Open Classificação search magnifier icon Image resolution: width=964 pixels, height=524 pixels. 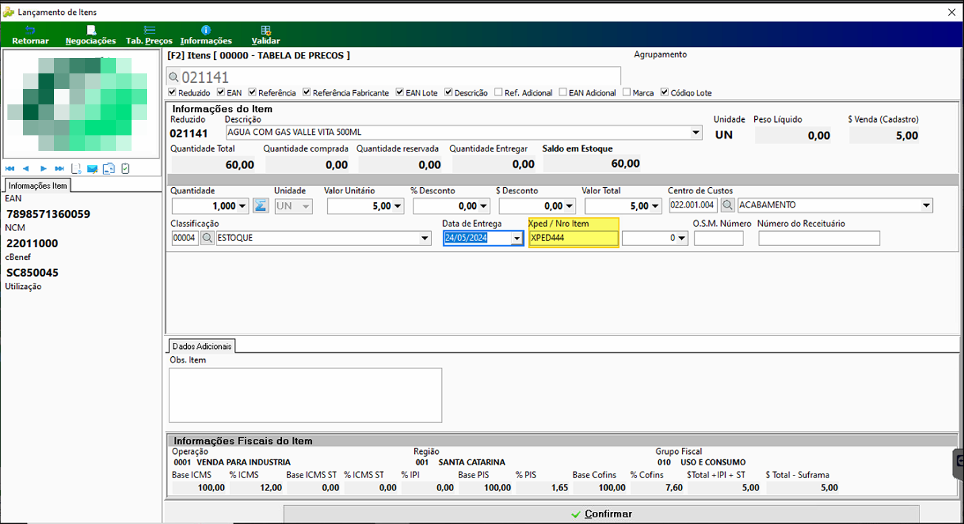click(x=207, y=238)
